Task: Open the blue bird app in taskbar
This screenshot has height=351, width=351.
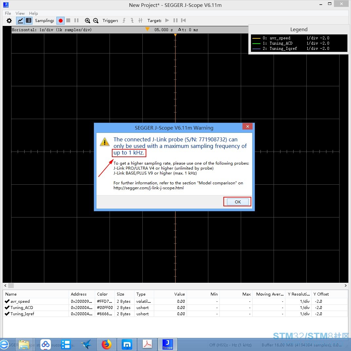Action: (x=86, y=344)
